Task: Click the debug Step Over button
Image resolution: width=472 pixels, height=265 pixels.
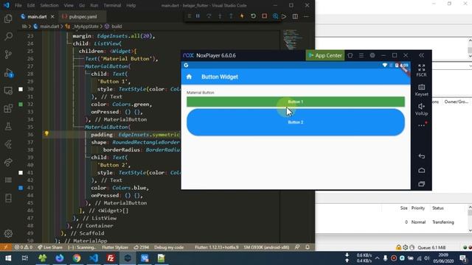Action: [209, 16]
